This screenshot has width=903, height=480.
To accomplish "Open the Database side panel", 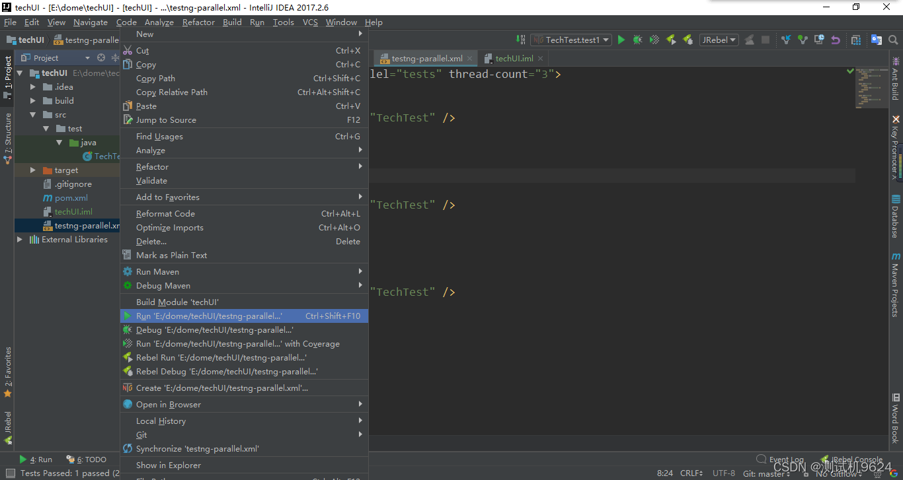I will click(x=896, y=216).
